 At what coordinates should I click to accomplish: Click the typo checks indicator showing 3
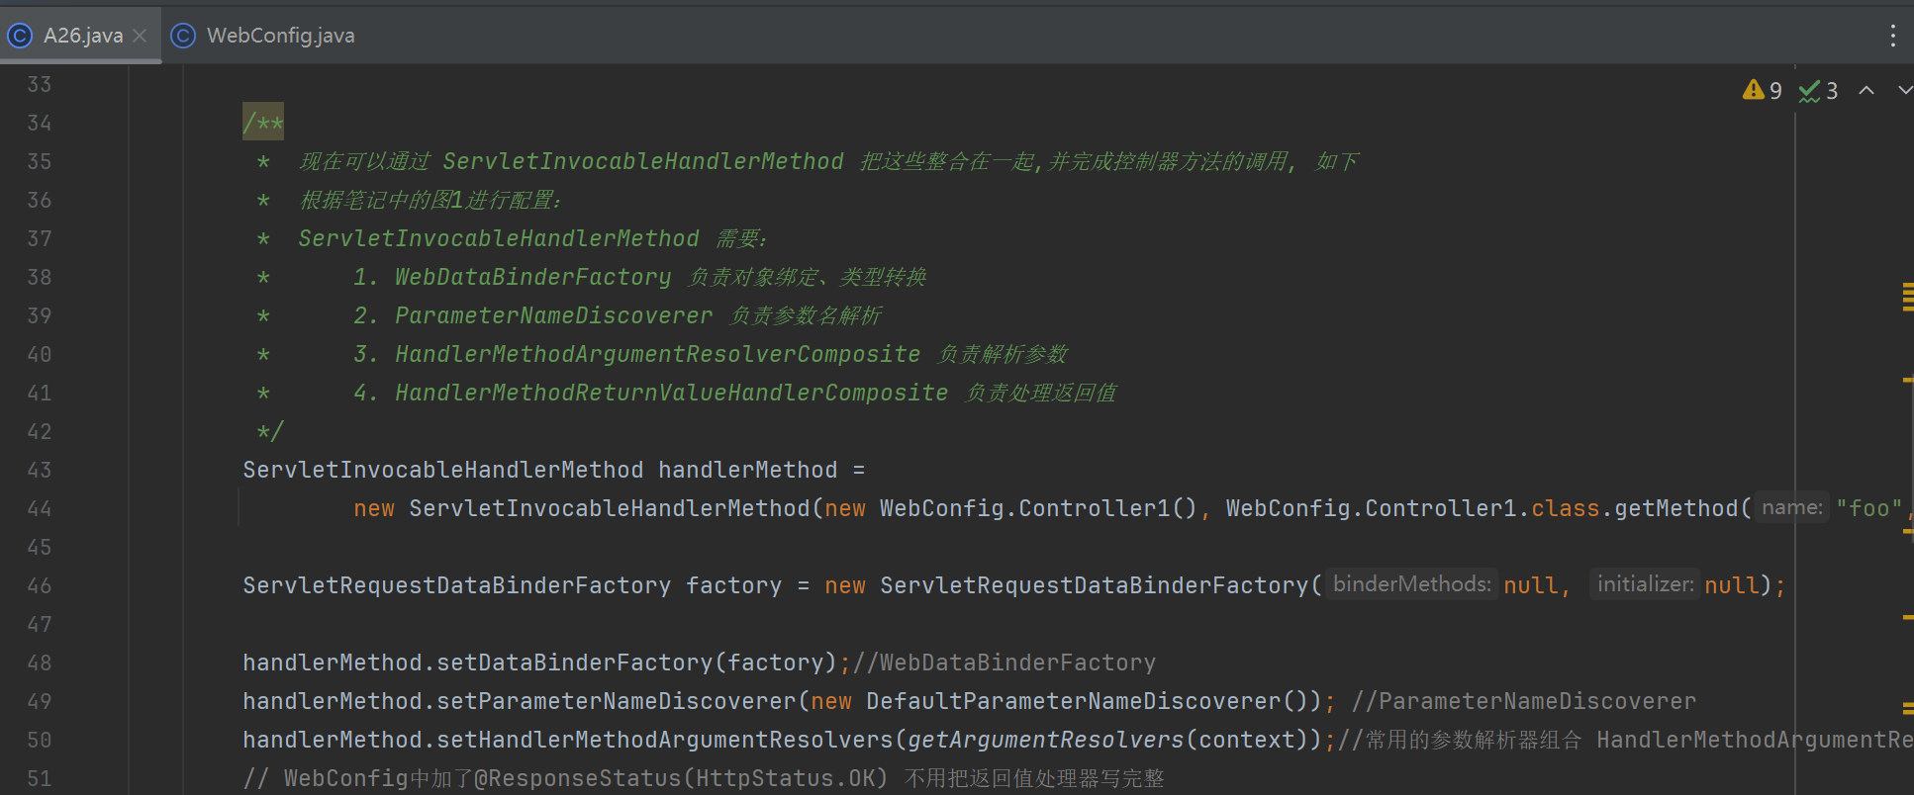click(x=1819, y=91)
